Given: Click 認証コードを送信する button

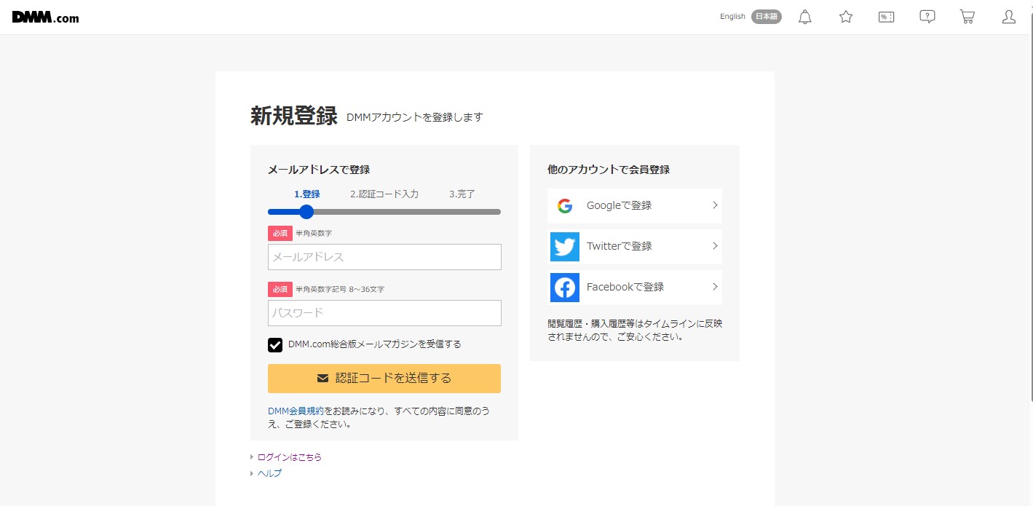Looking at the screenshot, I should point(384,379).
